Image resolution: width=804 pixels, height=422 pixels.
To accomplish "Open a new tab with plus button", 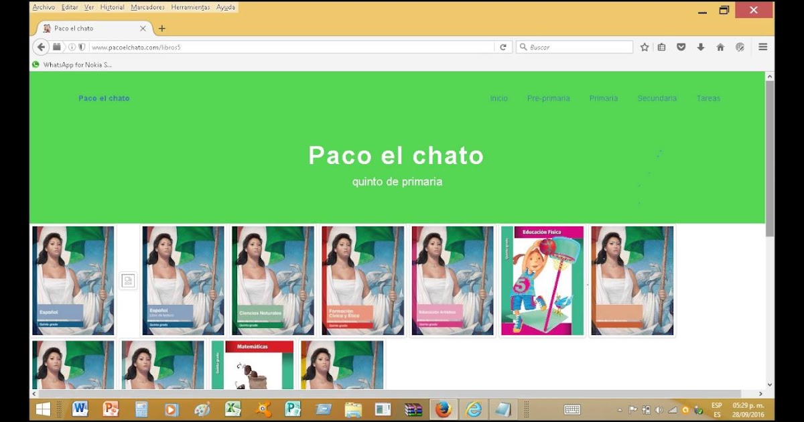I will tap(161, 29).
